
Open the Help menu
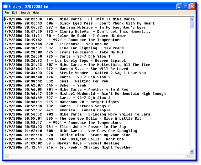click(36, 13)
